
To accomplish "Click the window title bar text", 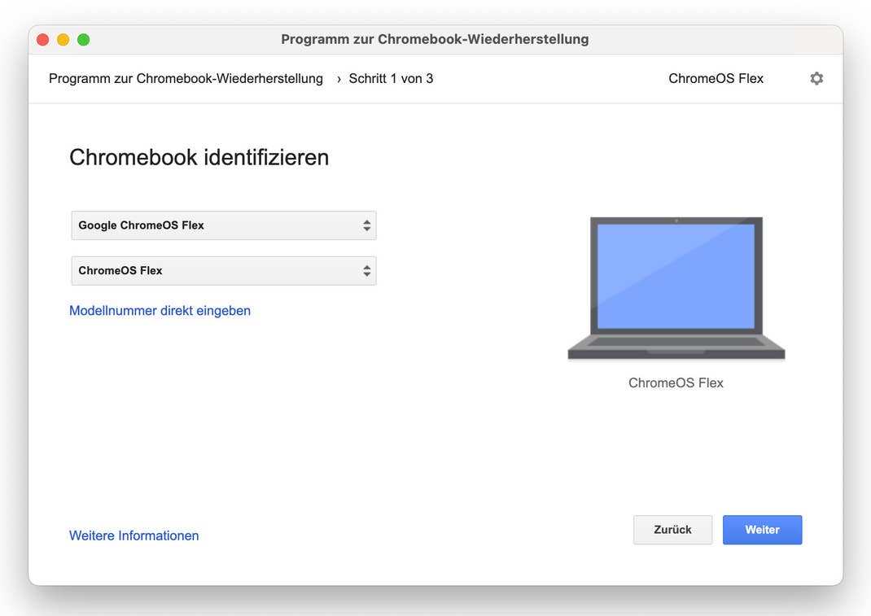I will (x=435, y=39).
